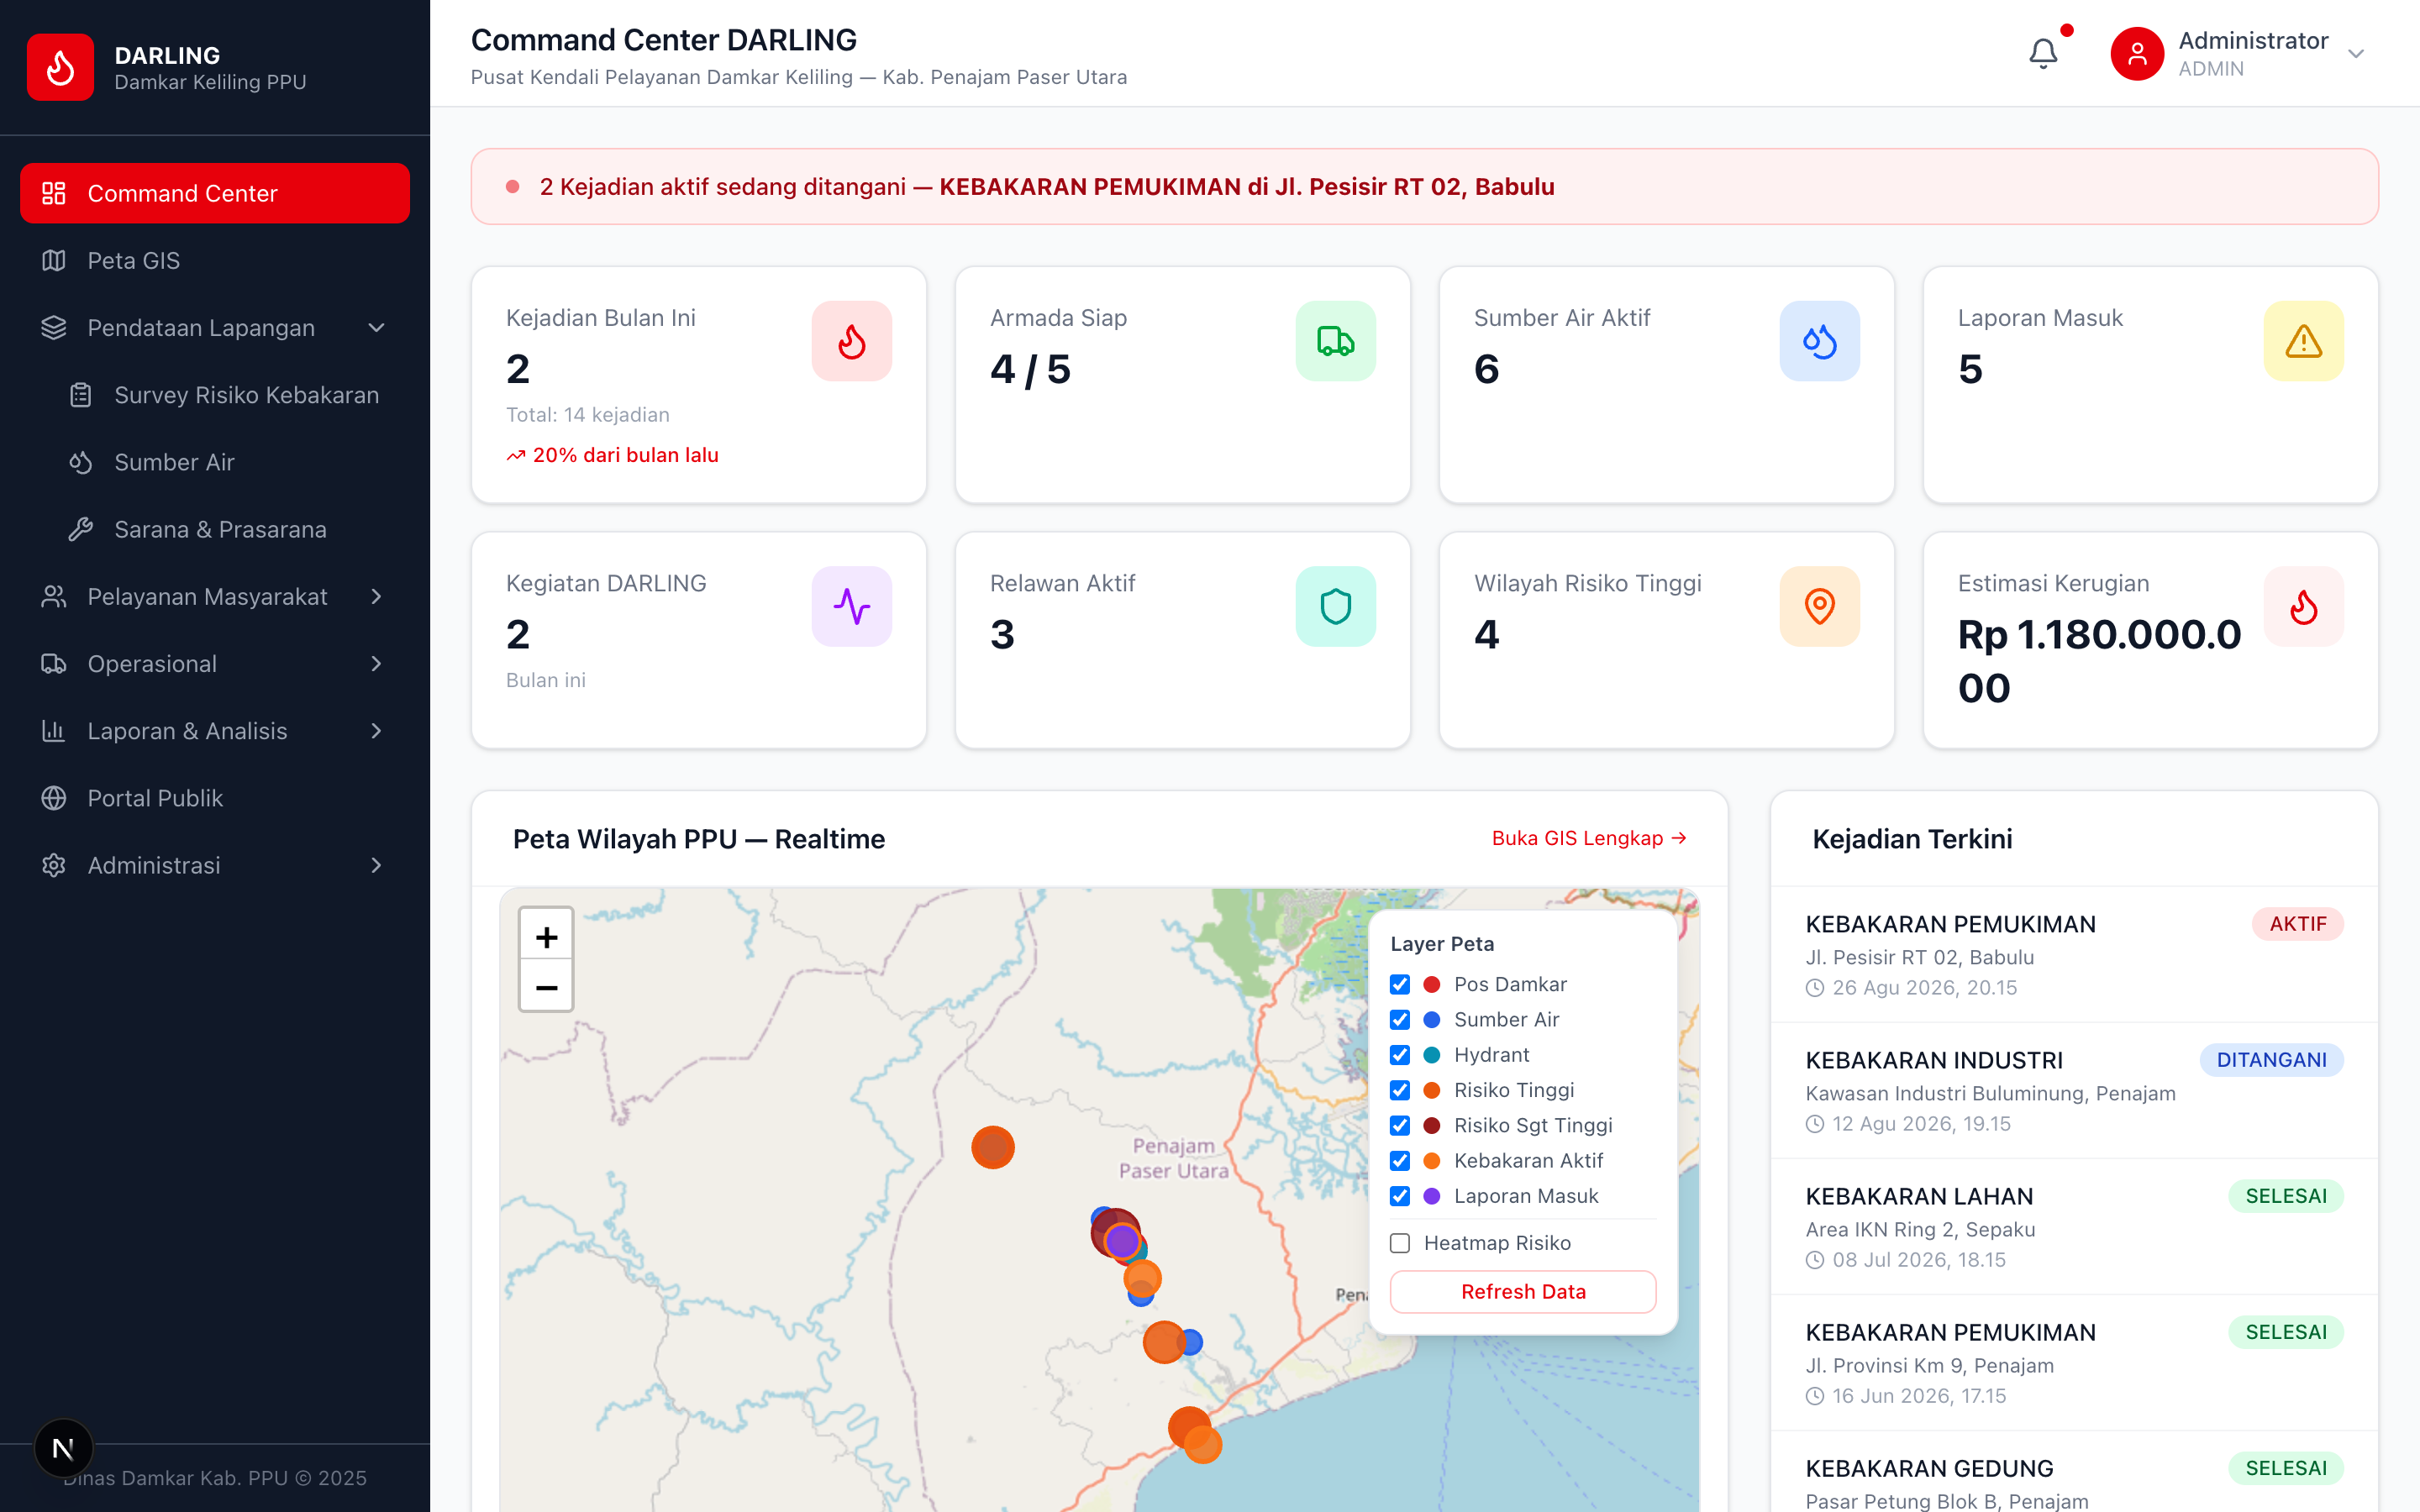The width and height of the screenshot is (2420, 1512).
Task: Click the Laporan Masuk warning icon
Action: point(2303,341)
